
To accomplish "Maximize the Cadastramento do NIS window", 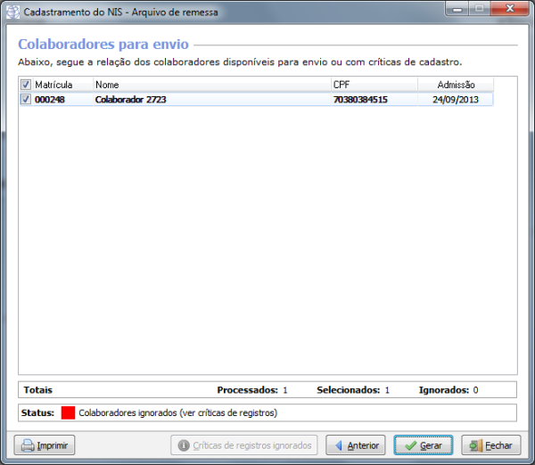I will point(479,8).
